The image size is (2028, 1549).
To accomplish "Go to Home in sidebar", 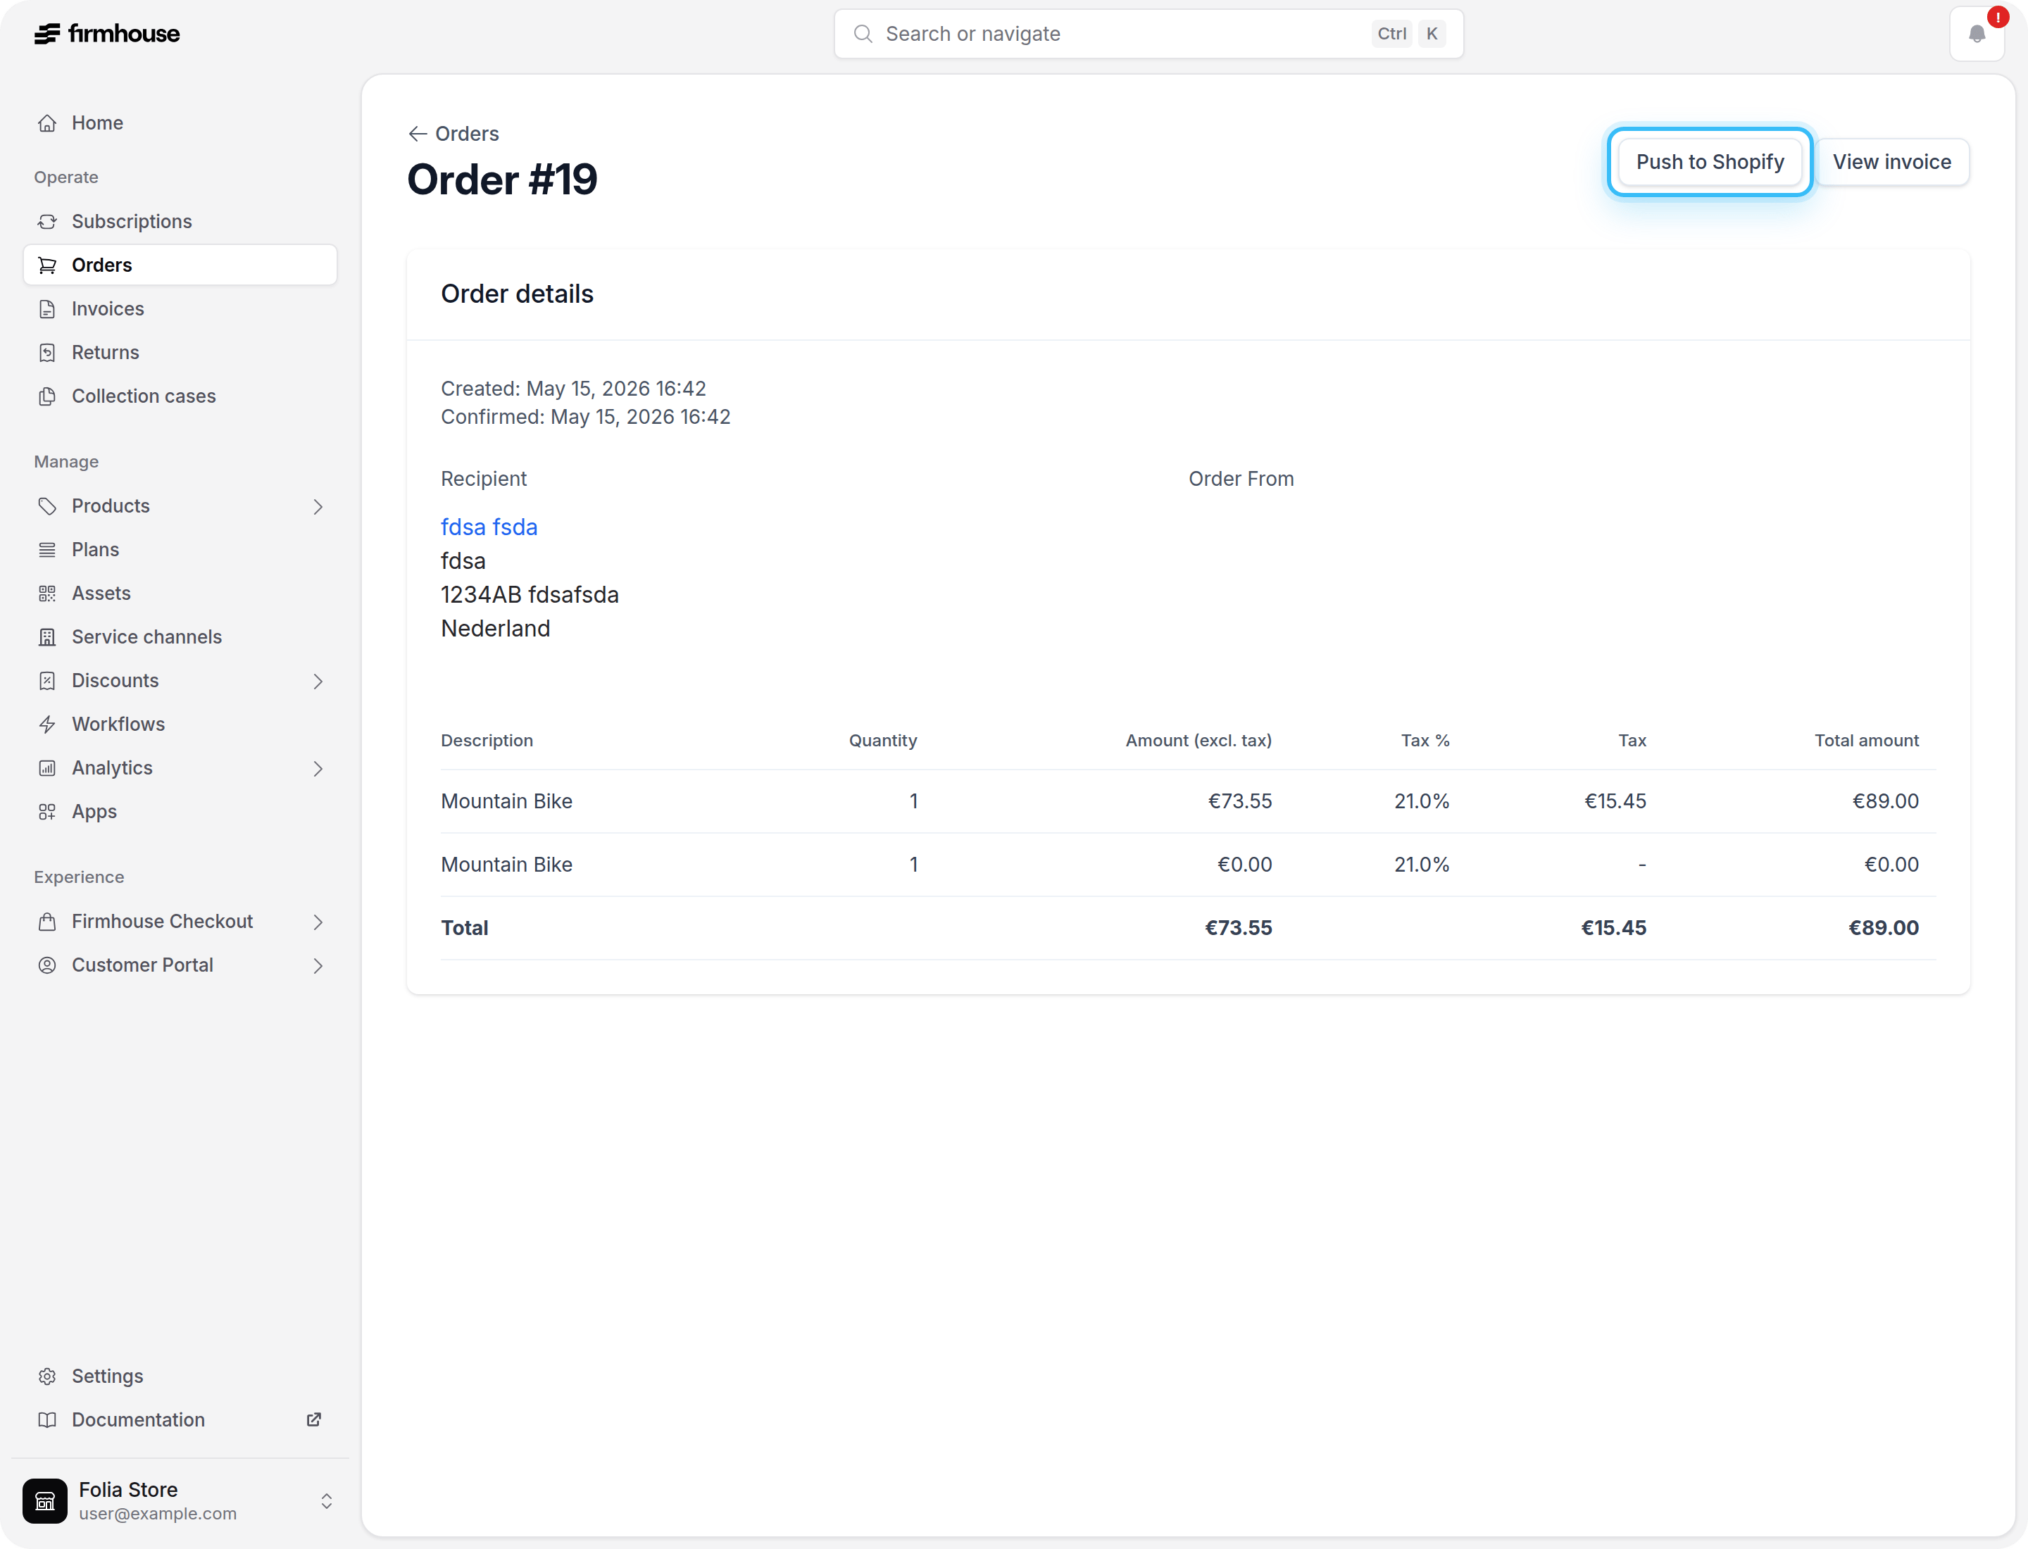I will tap(180, 123).
